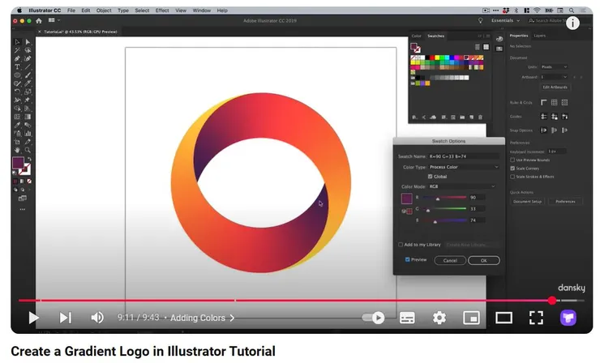Viewport: 600px width, 363px height.
Task: Uncheck the Global checkbox
Action: point(430,177)
